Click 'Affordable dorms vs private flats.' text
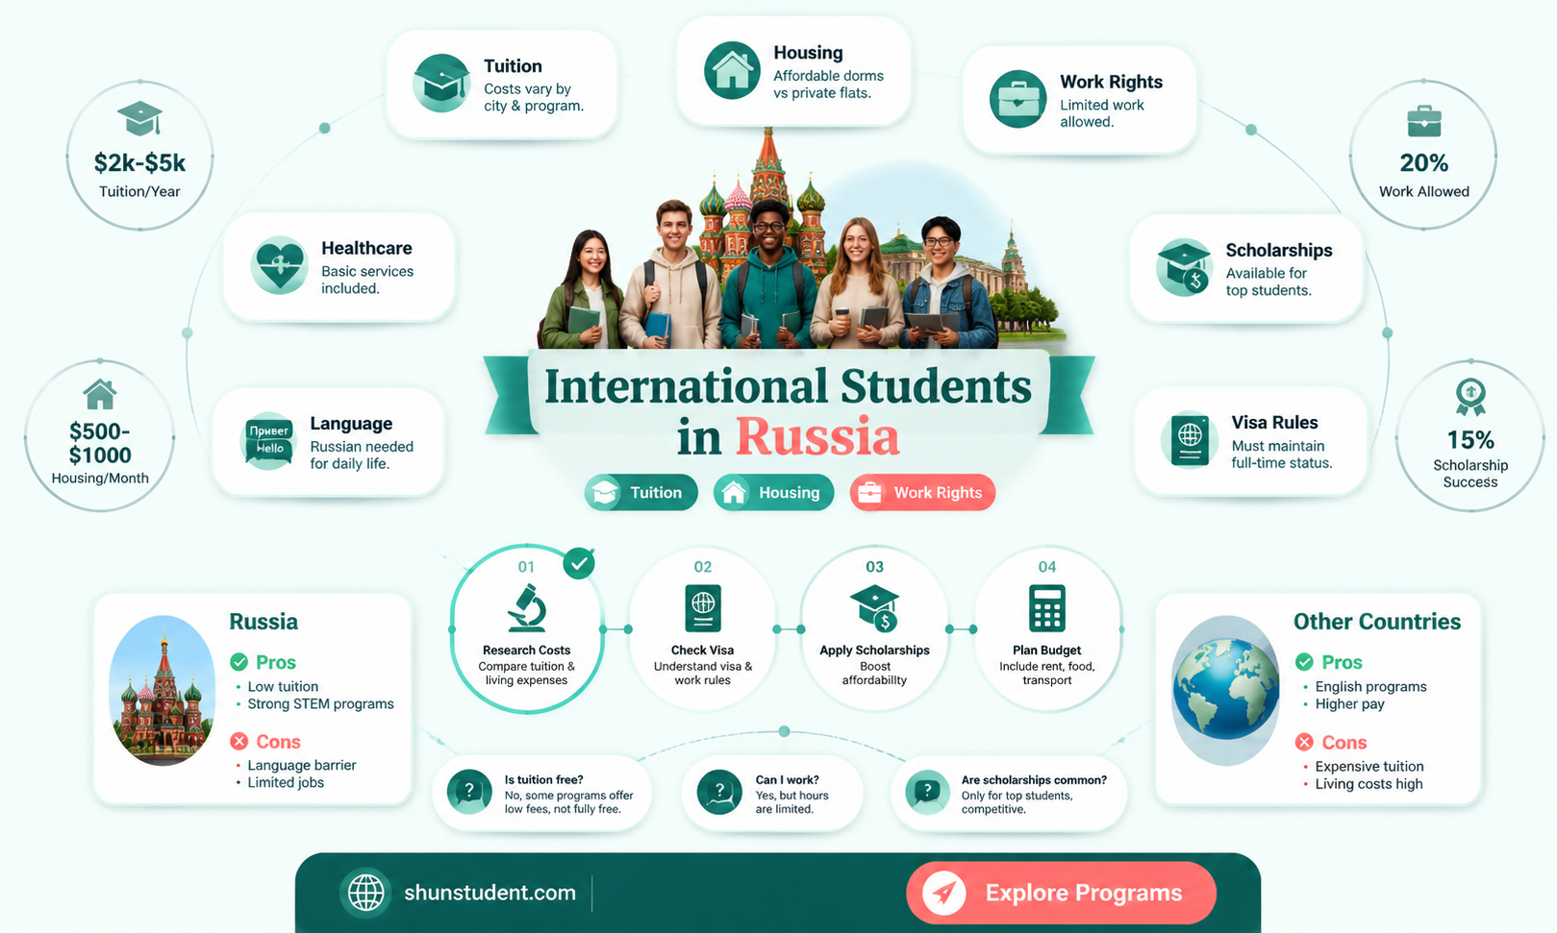This screenshot has height=933, width=1557. [x=828, y=84]
